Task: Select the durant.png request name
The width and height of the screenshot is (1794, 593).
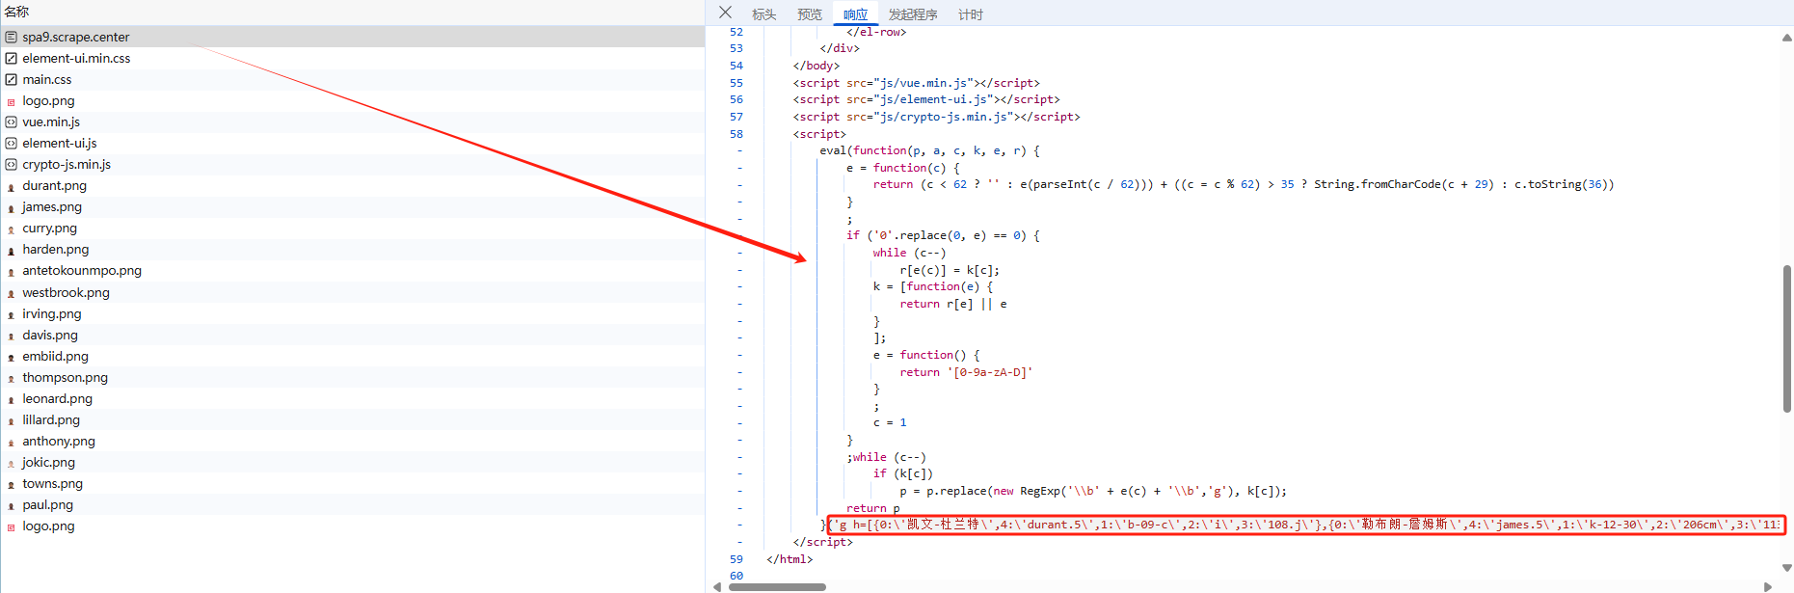Action: [x=55, y=185]
